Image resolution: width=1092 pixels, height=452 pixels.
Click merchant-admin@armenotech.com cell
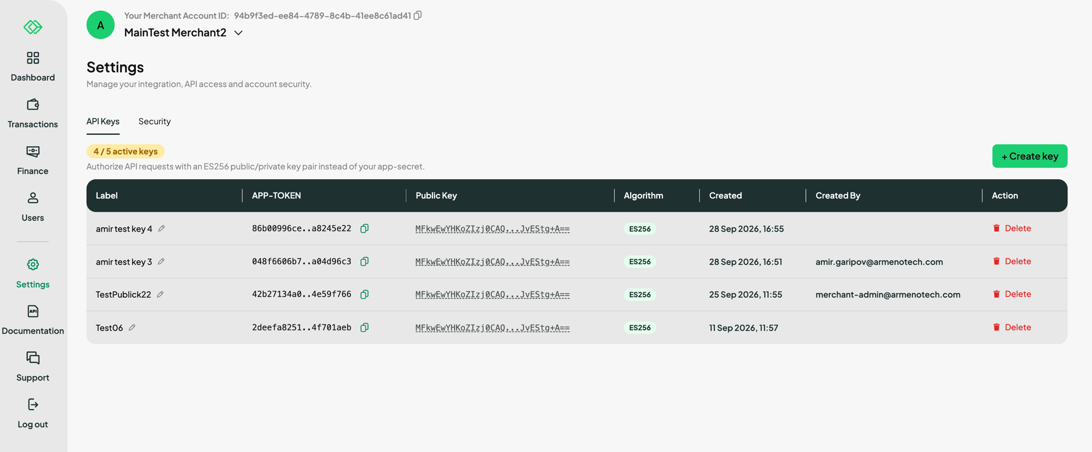point(888,294)
